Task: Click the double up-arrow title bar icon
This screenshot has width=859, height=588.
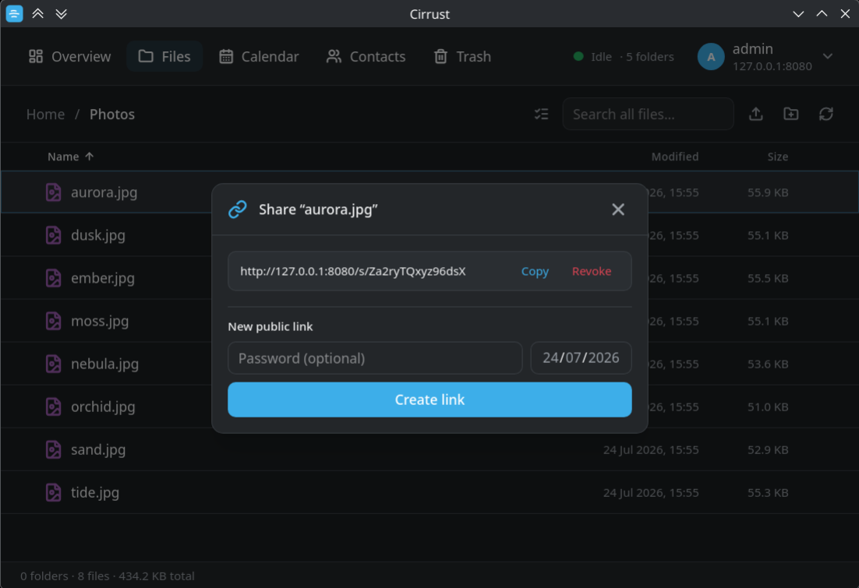Action: pos(37,14)
